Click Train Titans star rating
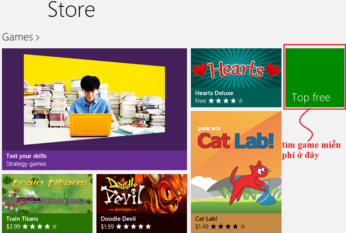This screenshot has width=346, height=233. click(x=40, y=226)
